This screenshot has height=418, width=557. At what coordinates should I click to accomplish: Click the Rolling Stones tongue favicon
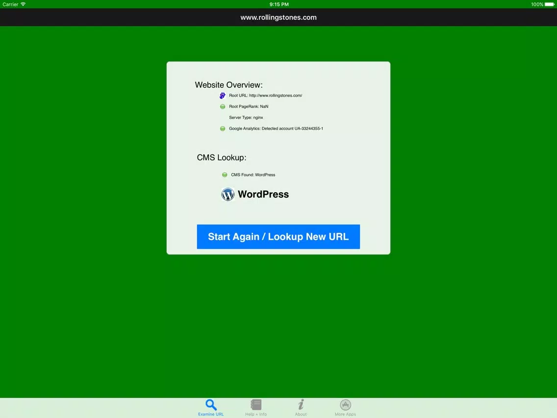pyautogui.click(x=223, y=96)
